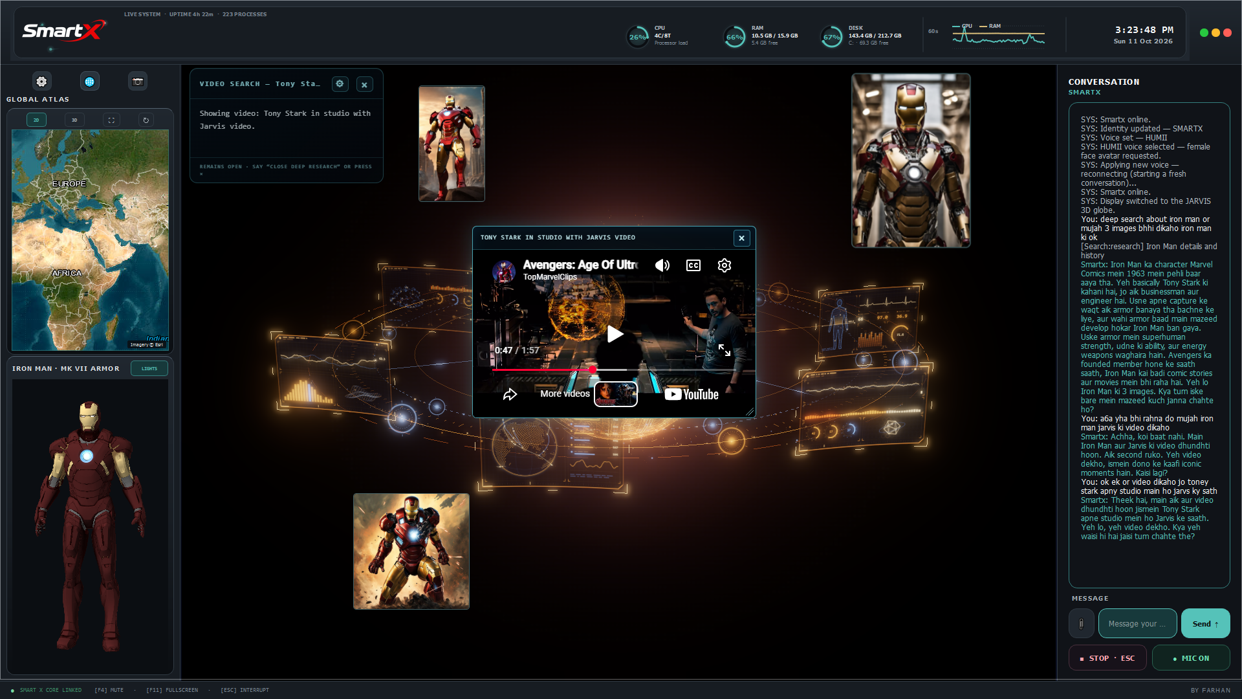Open the bottom Iron Man landing-pose image
The width and height of the screenshot is (1242, 699).
pos(411,551)
